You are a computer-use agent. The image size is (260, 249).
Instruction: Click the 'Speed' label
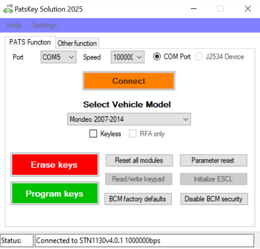92,57
